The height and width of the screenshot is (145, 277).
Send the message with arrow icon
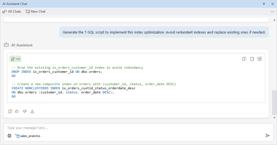(x=268, y=136)
